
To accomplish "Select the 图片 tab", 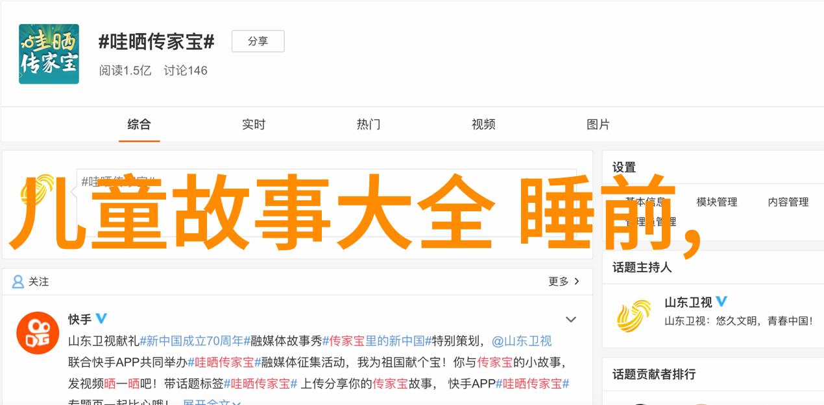I will 598,124.
